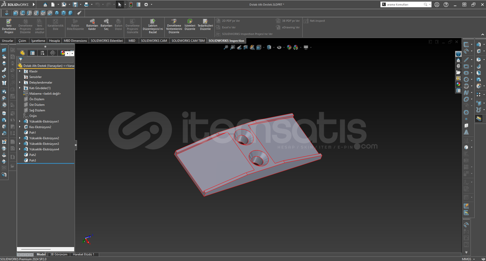This screenshot has height=261, width=486.
Task: Open the MBD Dimensions tab
Action: click(75, 41)
